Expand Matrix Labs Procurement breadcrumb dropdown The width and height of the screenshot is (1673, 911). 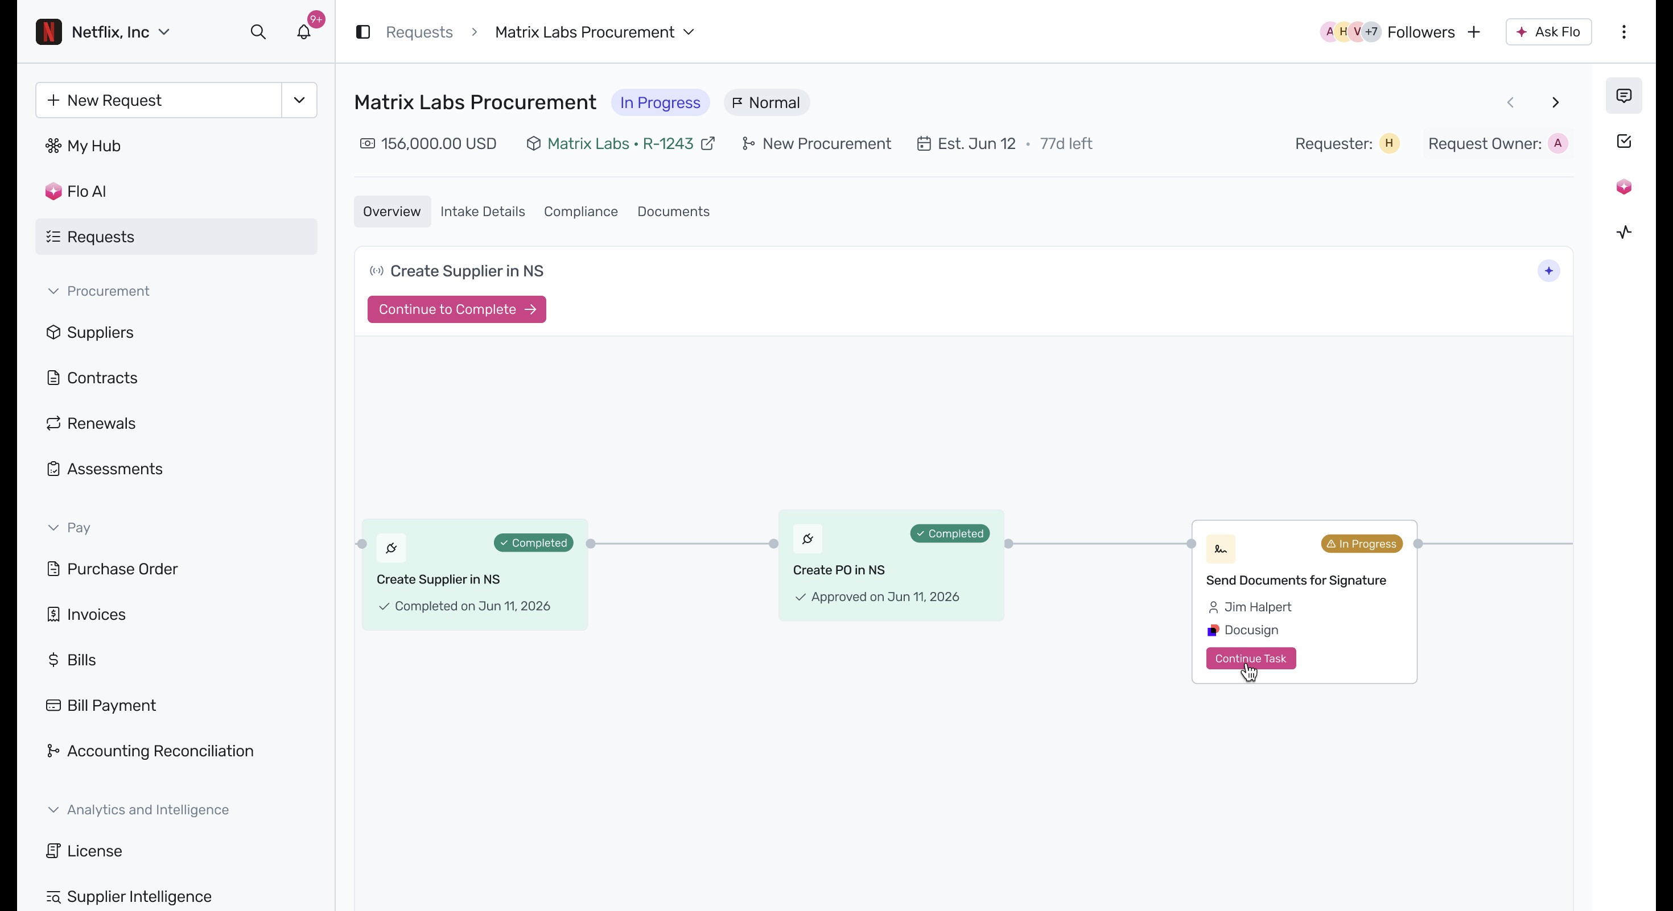tap(689, 32)
